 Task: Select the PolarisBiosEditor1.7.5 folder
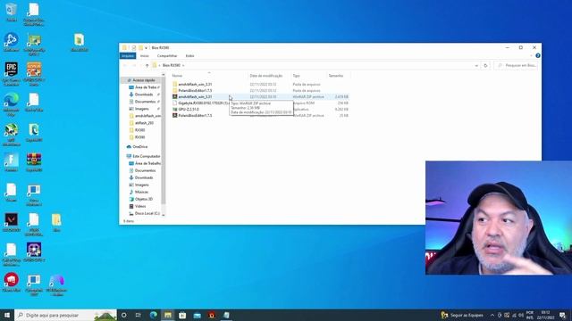(260, 90)
